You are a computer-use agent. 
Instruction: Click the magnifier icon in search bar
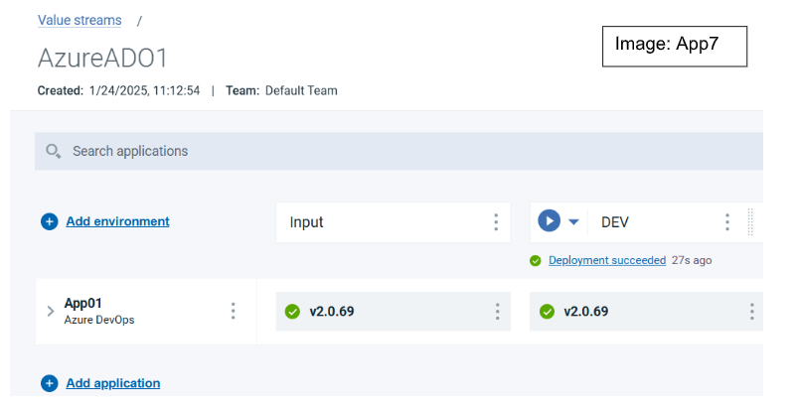pos(54,151)
